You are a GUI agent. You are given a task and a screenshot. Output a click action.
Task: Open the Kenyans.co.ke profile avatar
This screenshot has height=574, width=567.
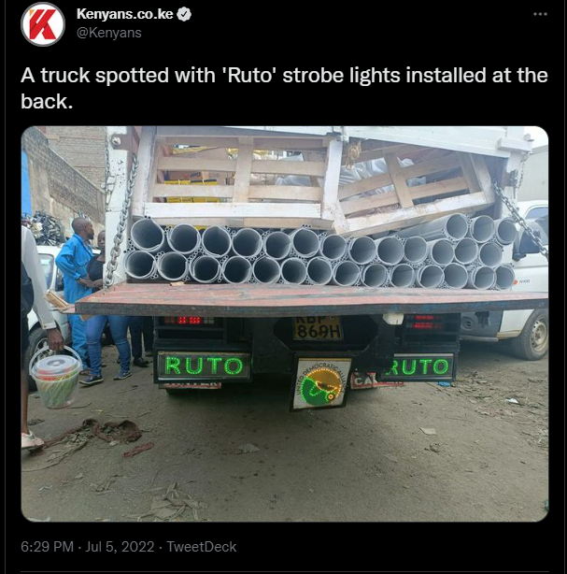pos(43,24)
